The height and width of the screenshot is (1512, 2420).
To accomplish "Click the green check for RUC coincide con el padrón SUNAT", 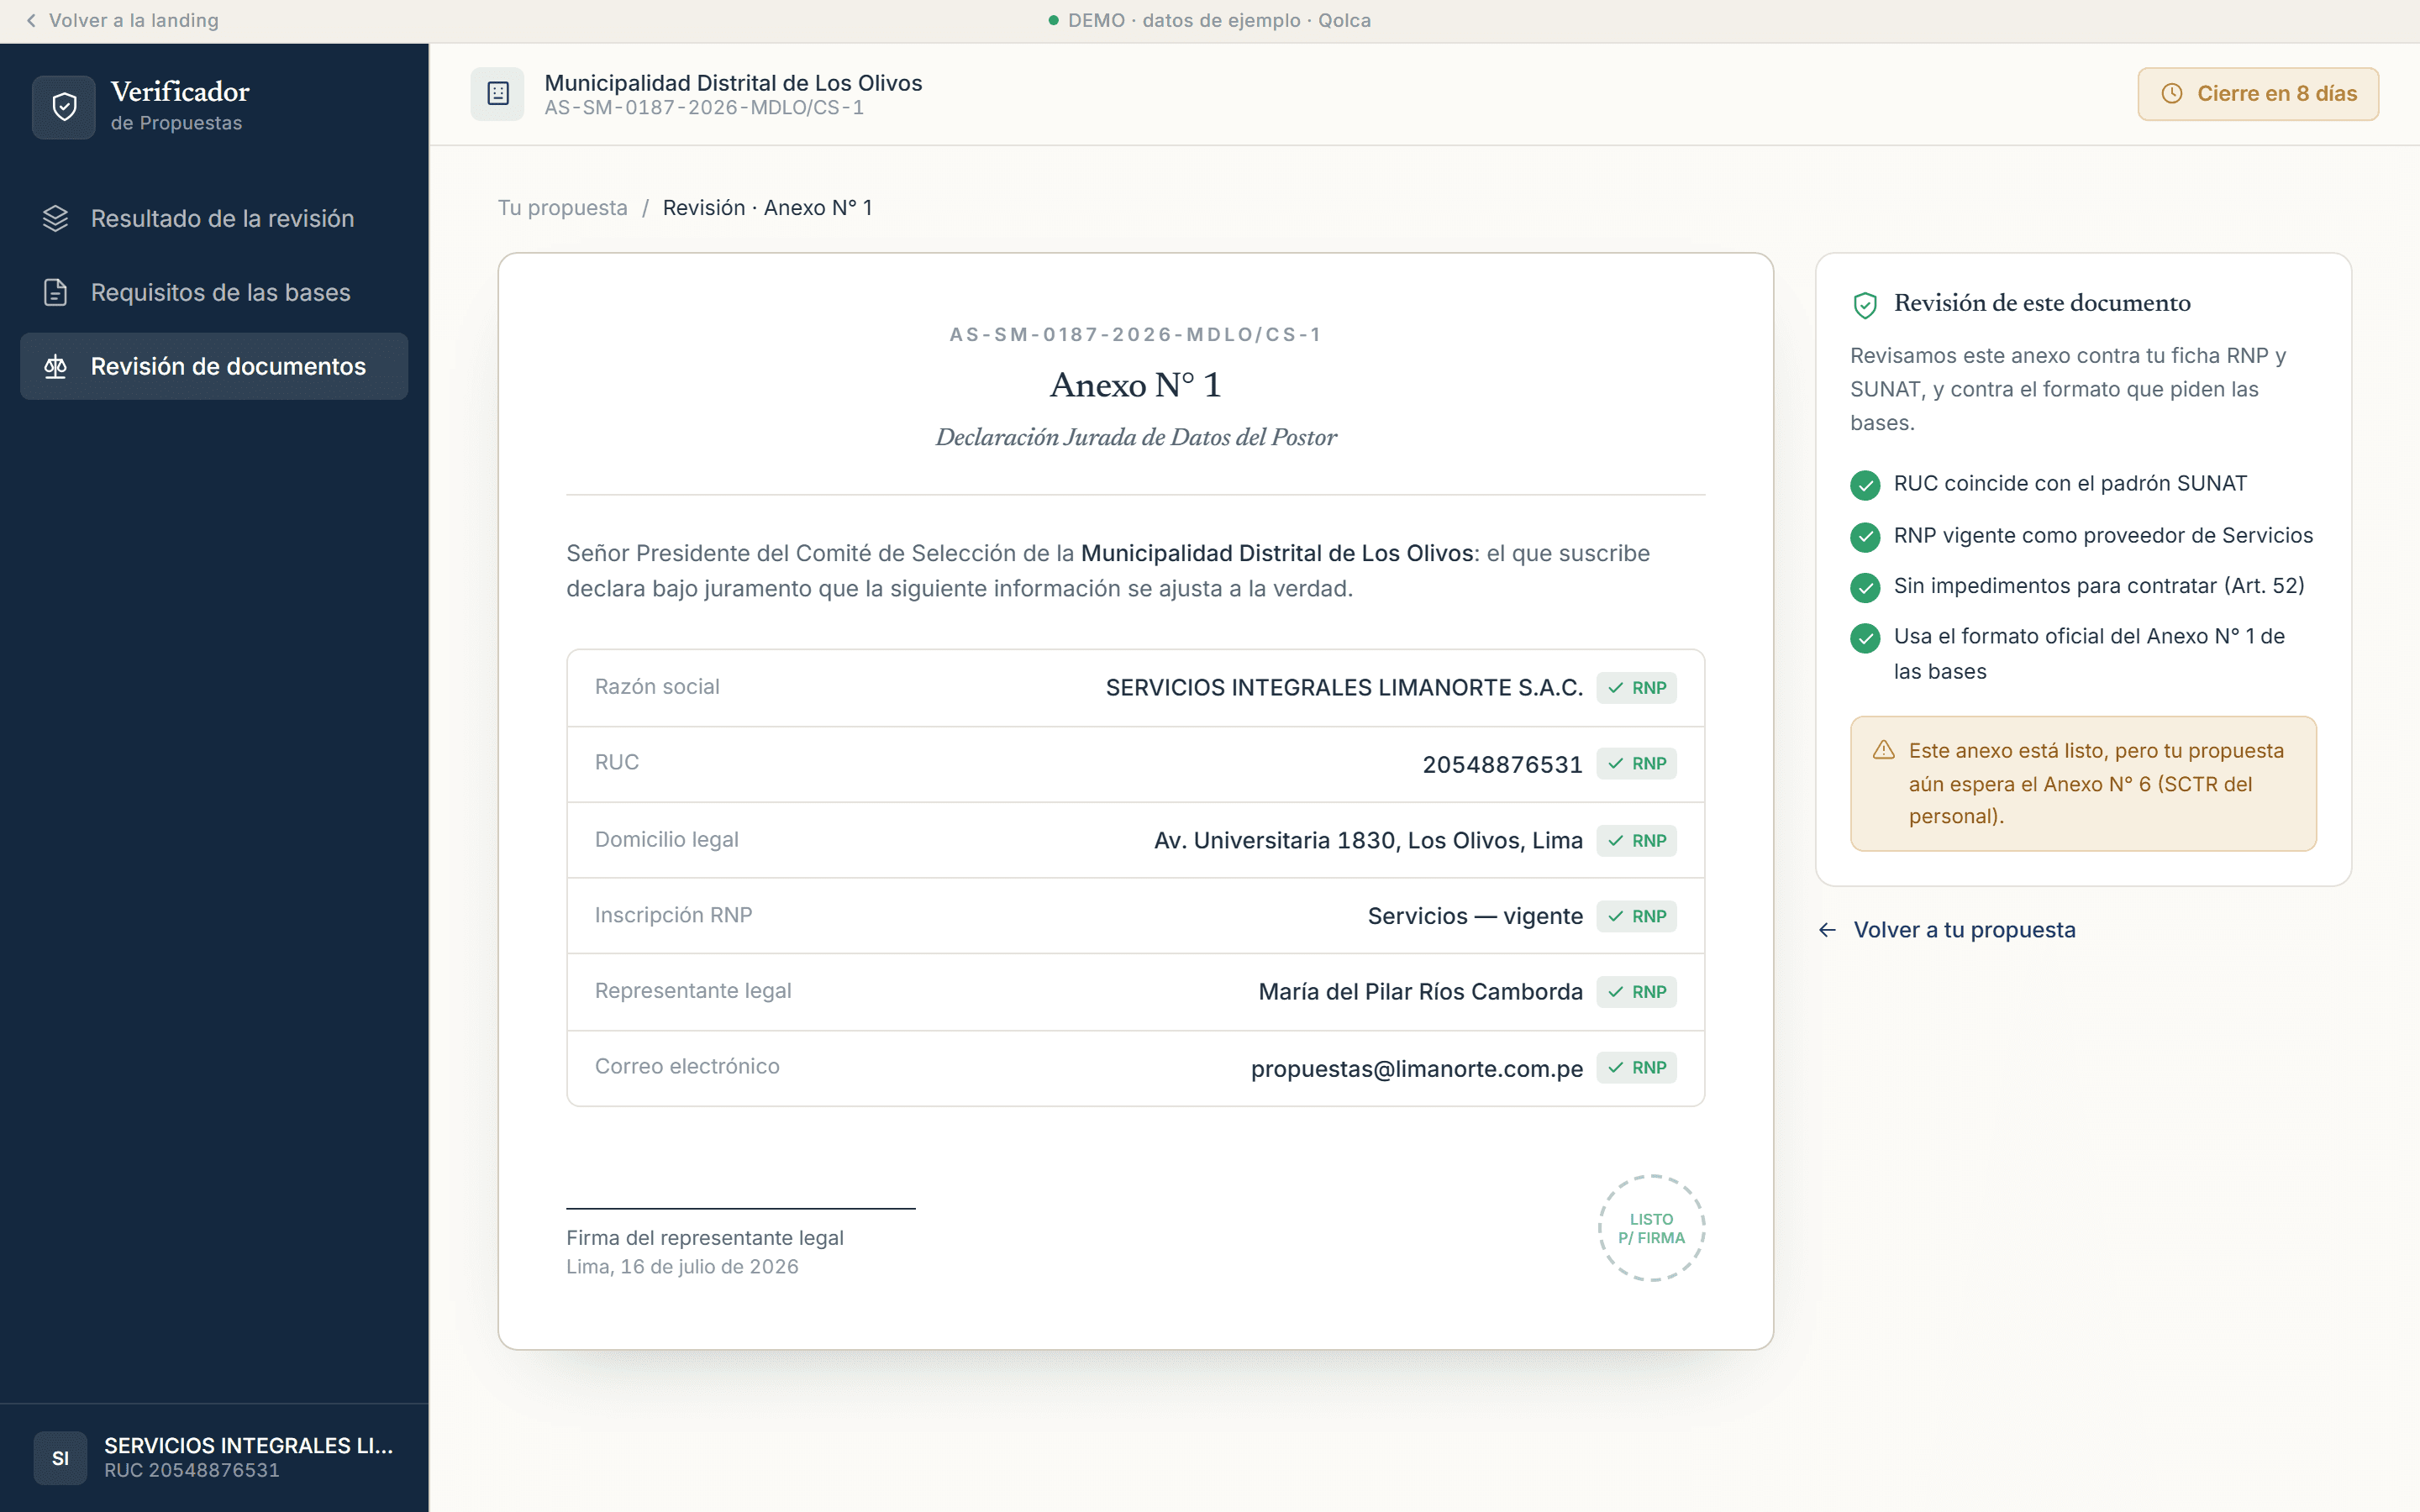I will 1865,485.
